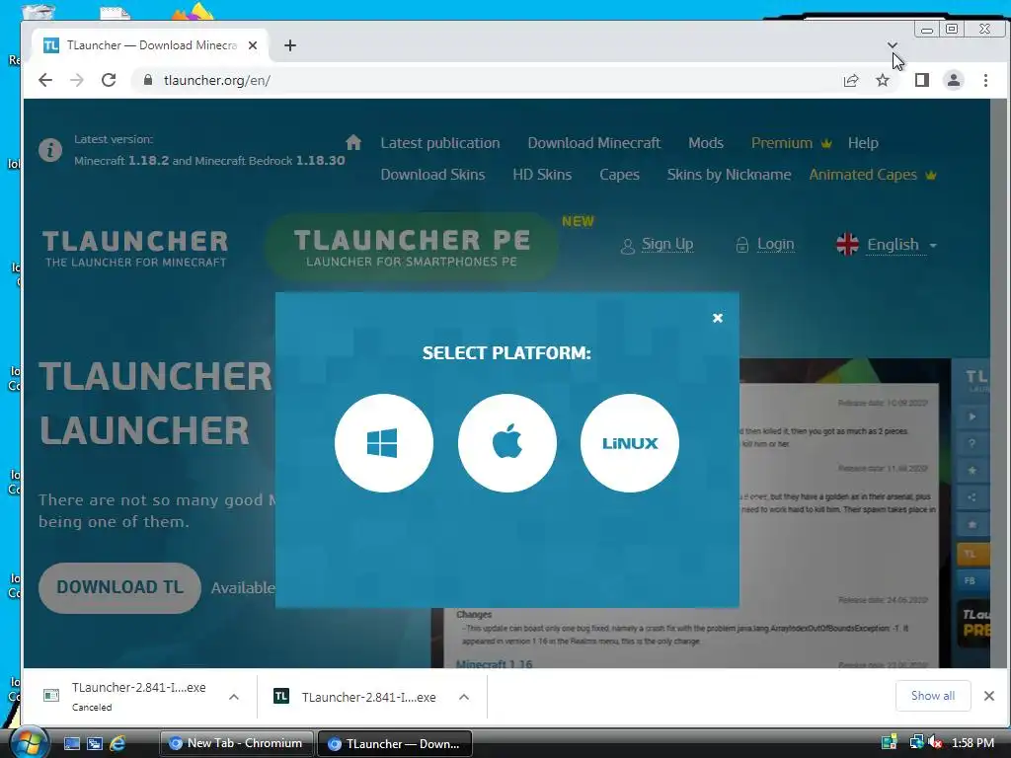Open Download Minecraft menu item
The width and height of the screenshot is (1011, 758).
point(593,143)
